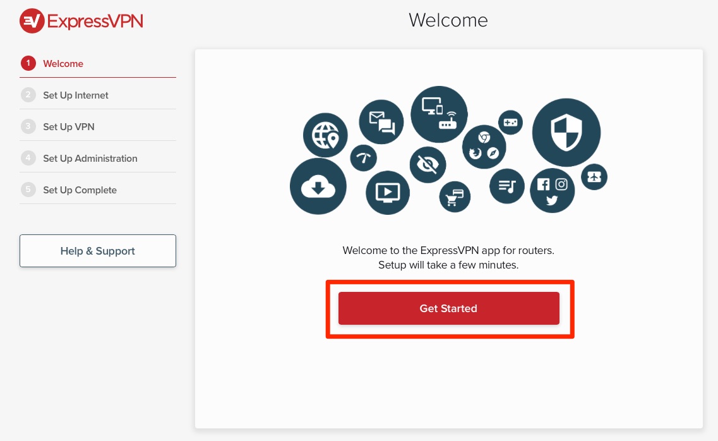
Task: Click the shield security icon
Action: point(566,133)
